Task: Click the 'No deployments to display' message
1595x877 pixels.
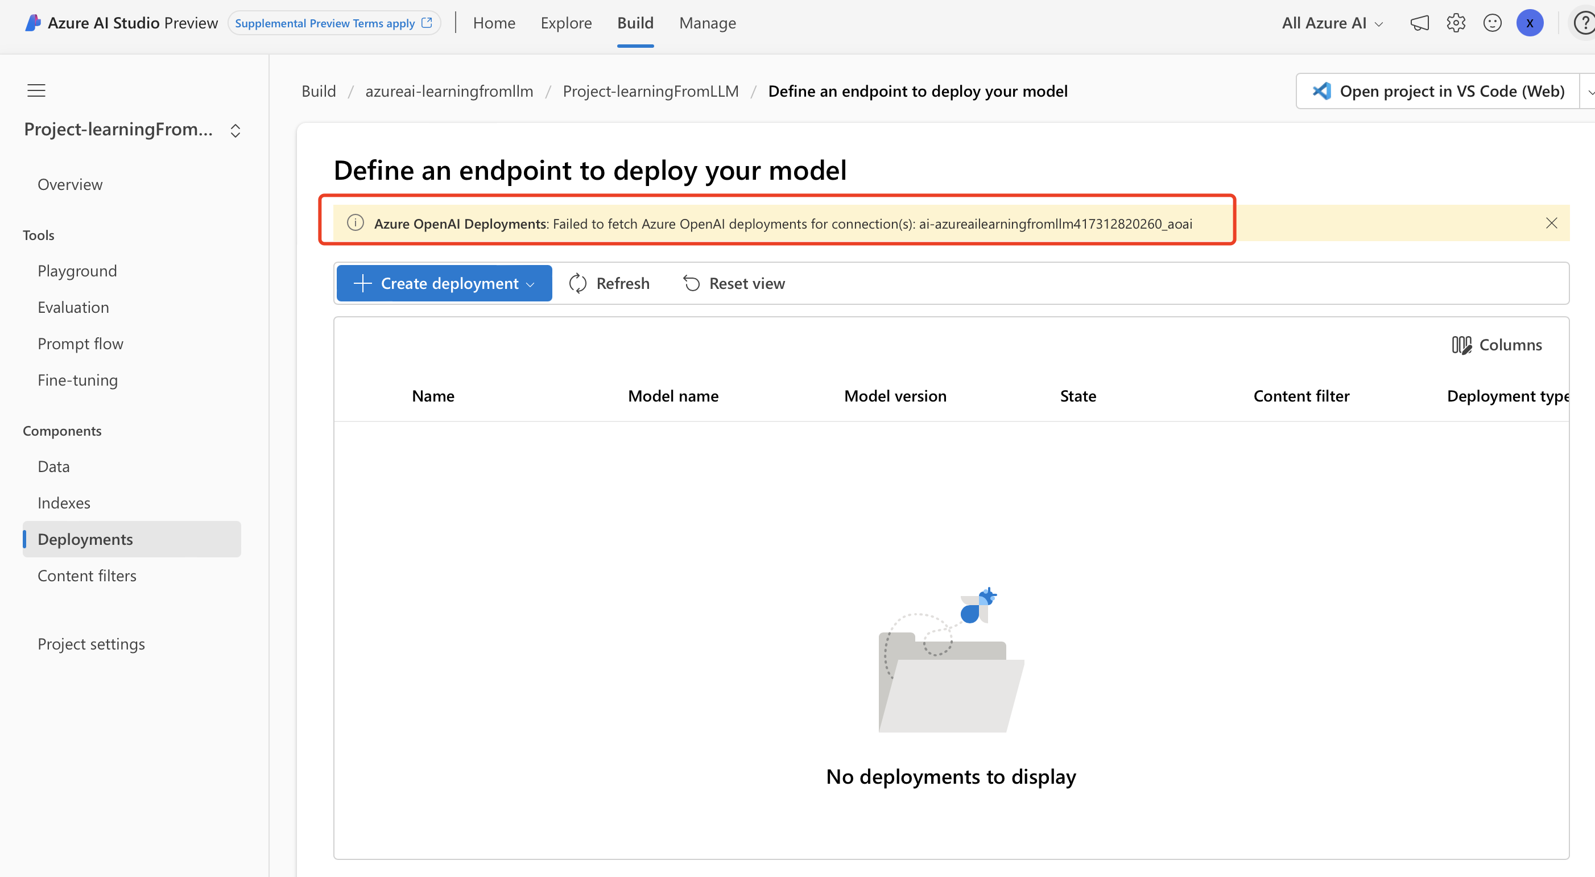Action: pyautogui.click(x=951, y=776)
